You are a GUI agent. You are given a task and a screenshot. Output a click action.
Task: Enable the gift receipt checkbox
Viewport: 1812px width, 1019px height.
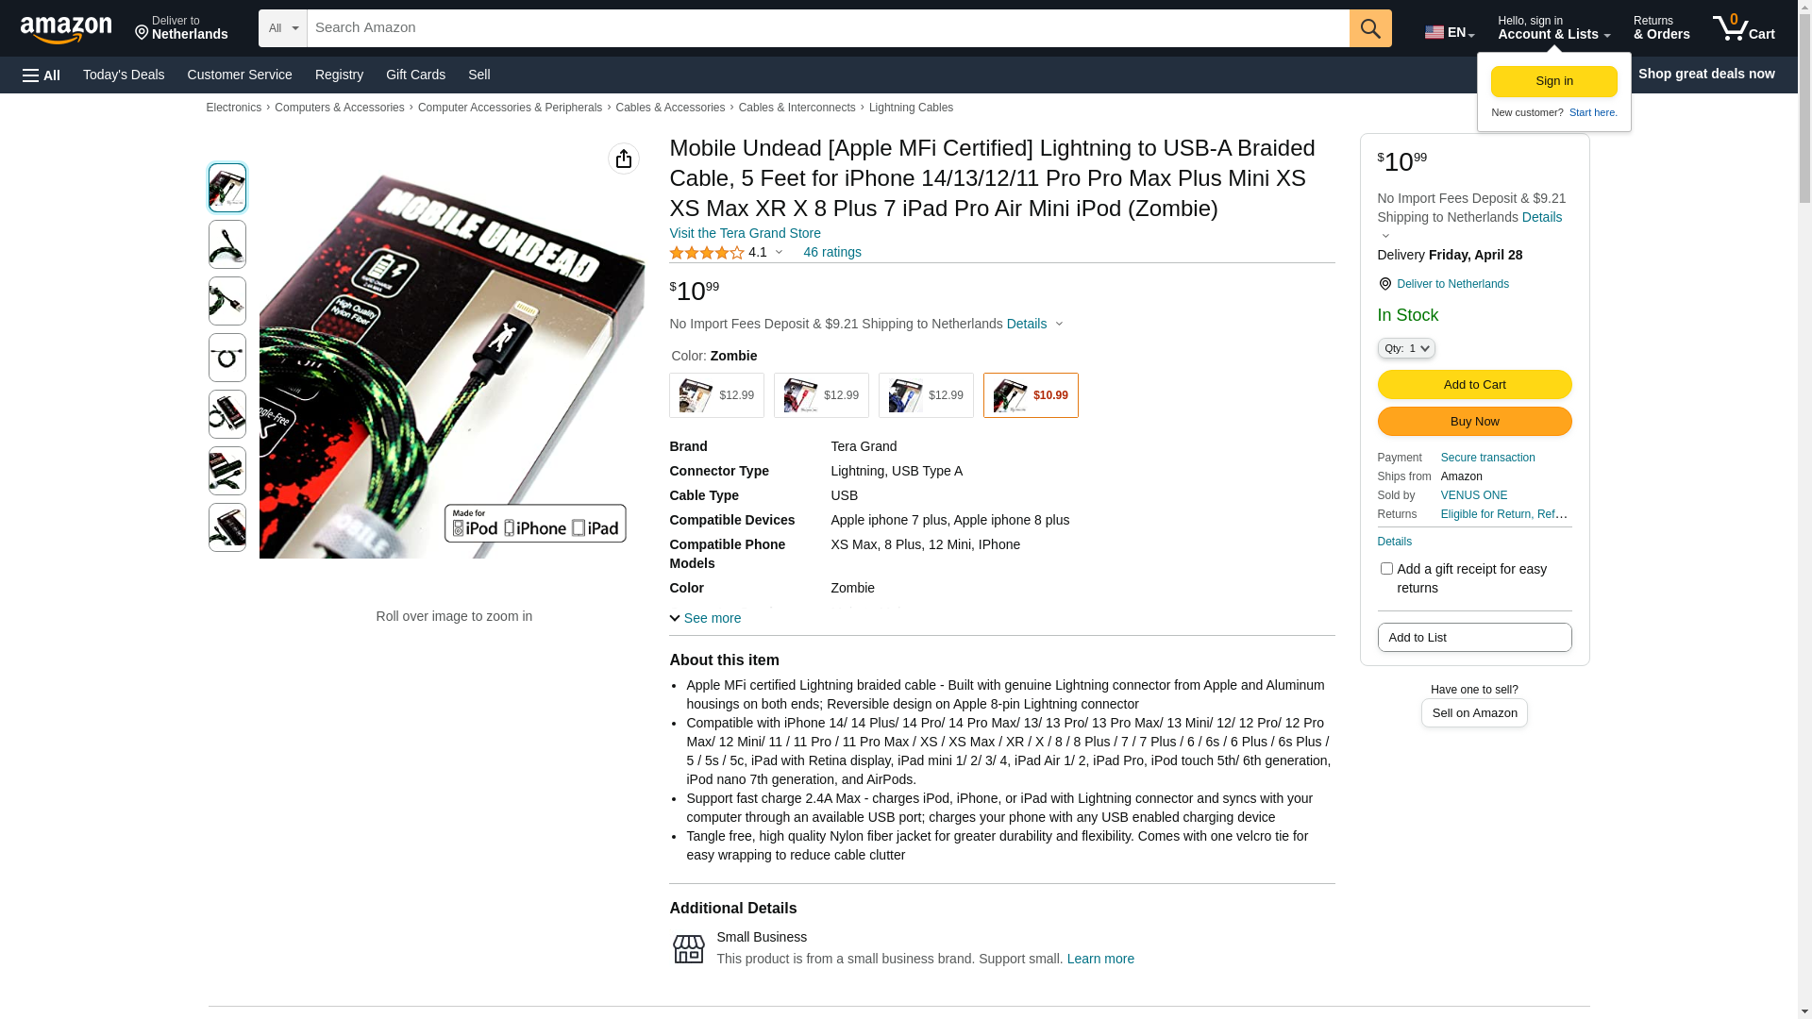point(1386,569)
